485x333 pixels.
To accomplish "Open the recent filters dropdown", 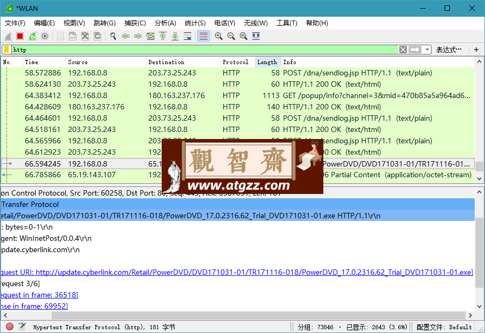I will (427, 50).
